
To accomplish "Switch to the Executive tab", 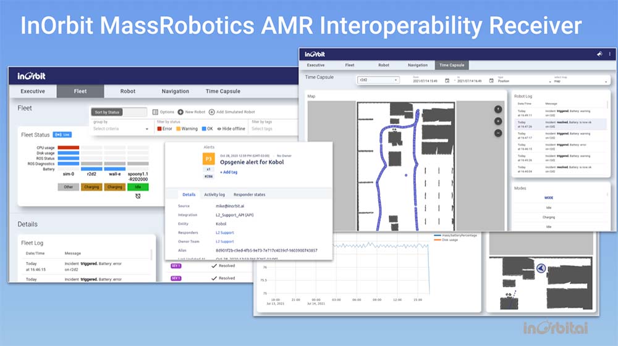I will click(33, 91).
